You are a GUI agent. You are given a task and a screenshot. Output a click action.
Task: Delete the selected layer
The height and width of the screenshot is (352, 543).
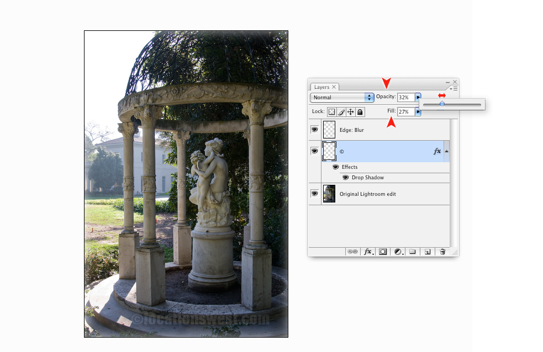tap(442, 252)
